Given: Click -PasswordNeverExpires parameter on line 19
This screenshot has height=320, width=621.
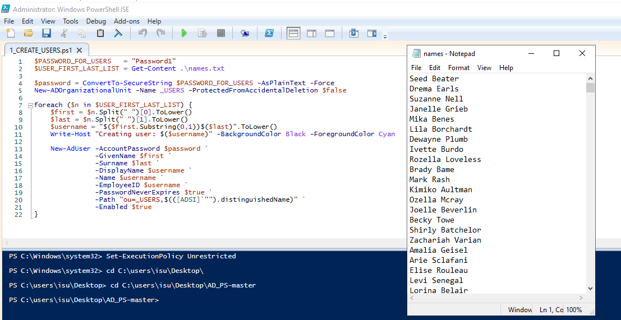Looking at the screenshot, I should tap(138, 193).
